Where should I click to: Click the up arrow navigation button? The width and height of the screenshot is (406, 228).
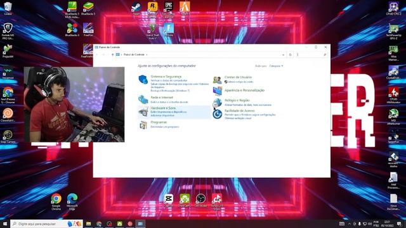tap(112, 55)
